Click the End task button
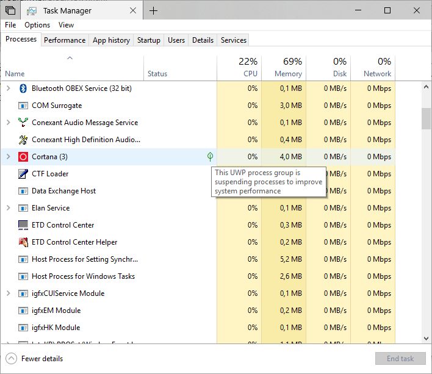The height and width of the screenshot is (374, 432). click(400, 359)
